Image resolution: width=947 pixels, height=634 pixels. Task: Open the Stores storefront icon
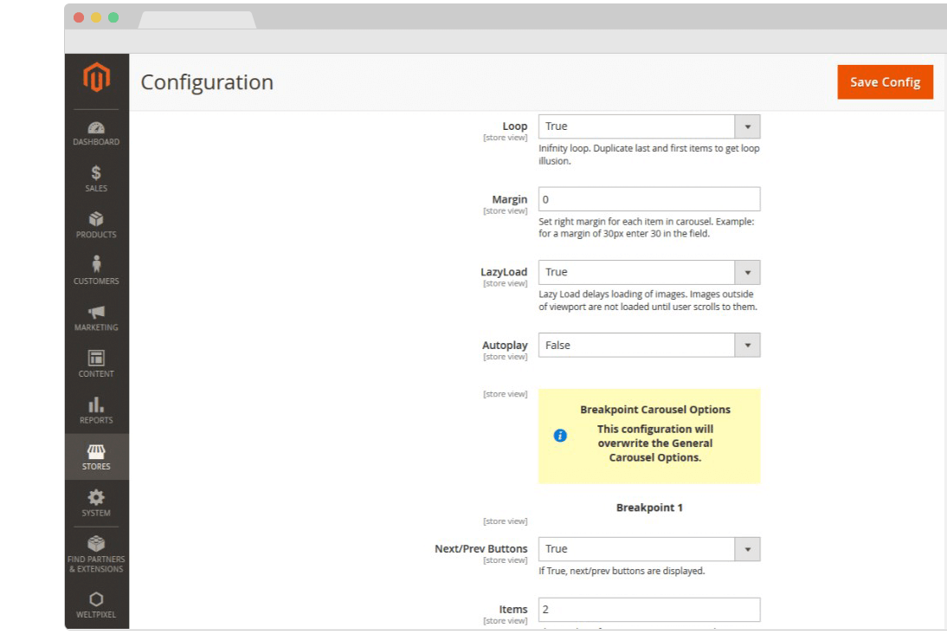coord(96,453)
